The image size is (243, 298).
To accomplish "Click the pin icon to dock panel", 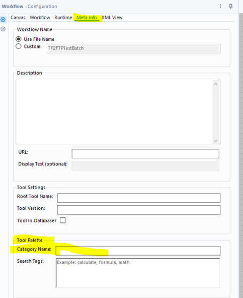I will pos(230,7).
